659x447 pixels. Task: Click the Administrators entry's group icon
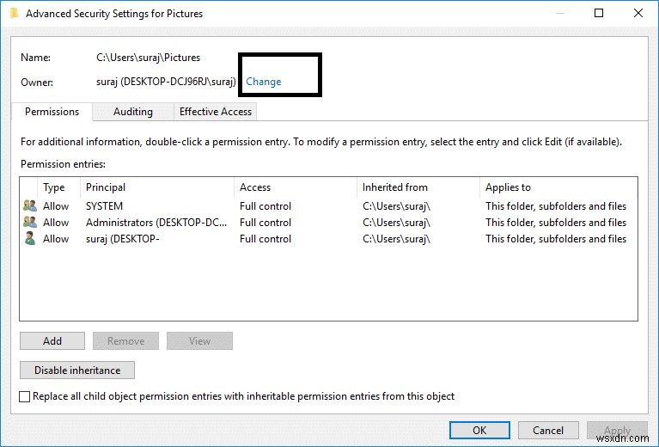30,223
